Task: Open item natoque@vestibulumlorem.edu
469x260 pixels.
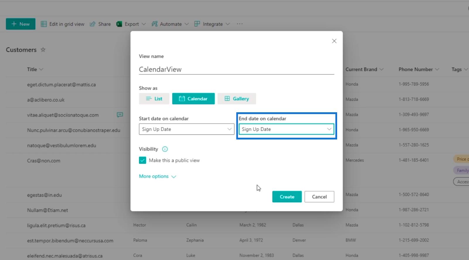Action: 62,146
